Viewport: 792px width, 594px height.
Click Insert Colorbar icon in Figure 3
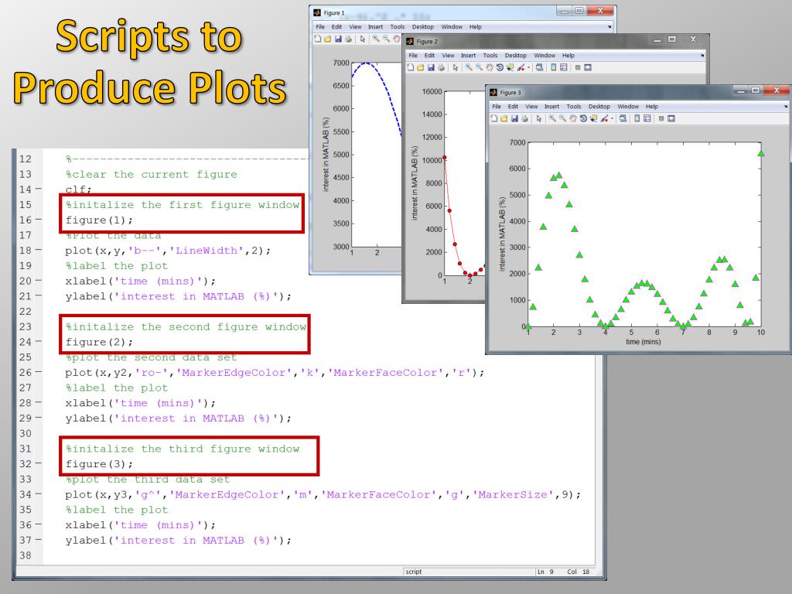click(637, 118)
